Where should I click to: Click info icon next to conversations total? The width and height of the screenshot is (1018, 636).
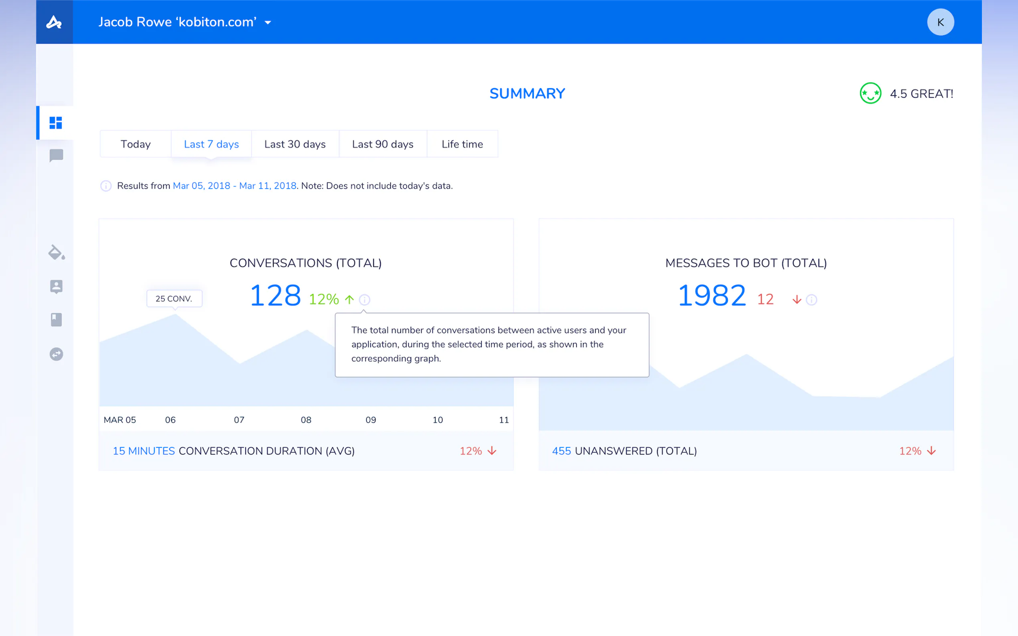[x=364, y=300]
